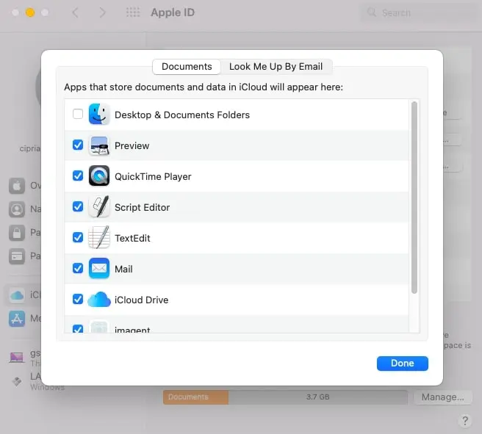The height and width of the screenshot is (434, 482).
Task: Click the 'Preview' row label
Action: click(132, 145)
